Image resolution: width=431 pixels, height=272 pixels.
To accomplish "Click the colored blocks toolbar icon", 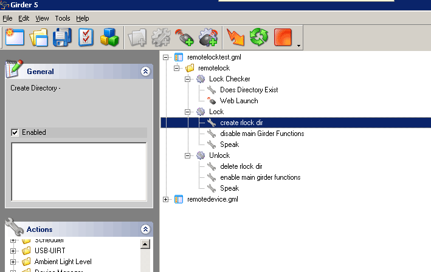I will pos(109,38).
